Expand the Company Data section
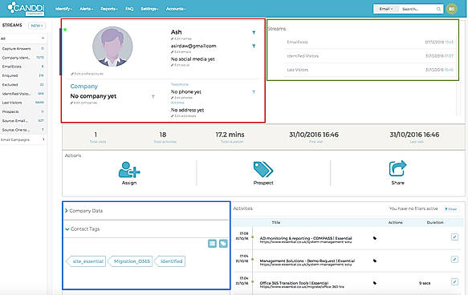Viewport: 468px width, 295px height. 83,211
